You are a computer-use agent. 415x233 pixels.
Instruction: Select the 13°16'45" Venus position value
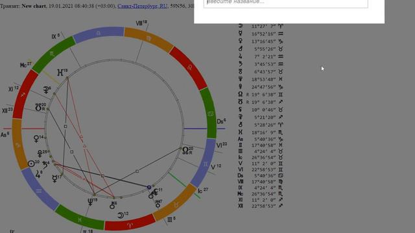264,41
